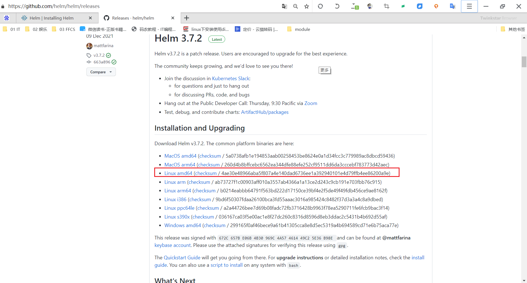Click the mattfarina avatar image

click(89, 46)
